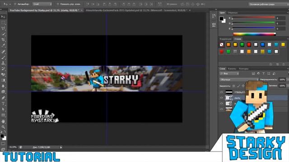This screenshot has height=162, width=289.
Task: Open the Слой auto-select dropdown
Action: (42, 4)
